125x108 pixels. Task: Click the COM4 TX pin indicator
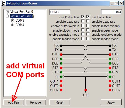(x=110, y=50)
